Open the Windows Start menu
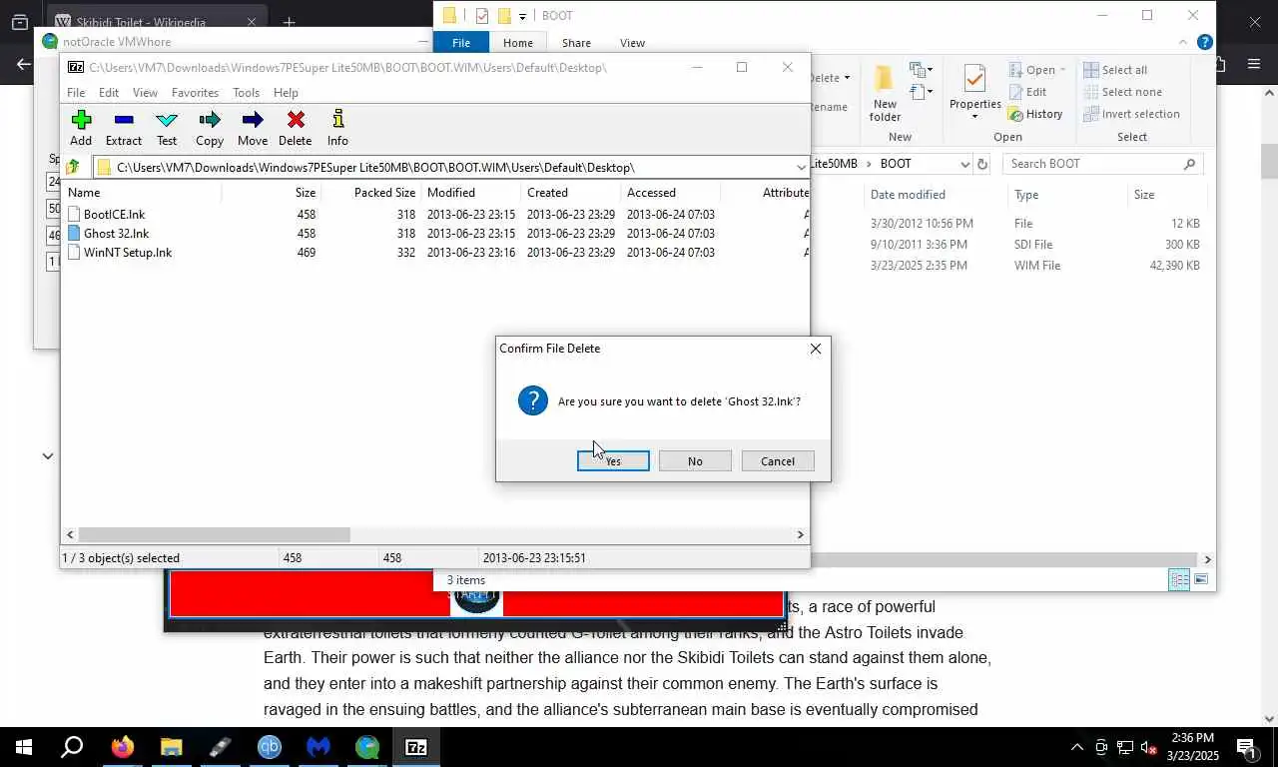This screenshot has height=767, width=1278. click(23, 747)
